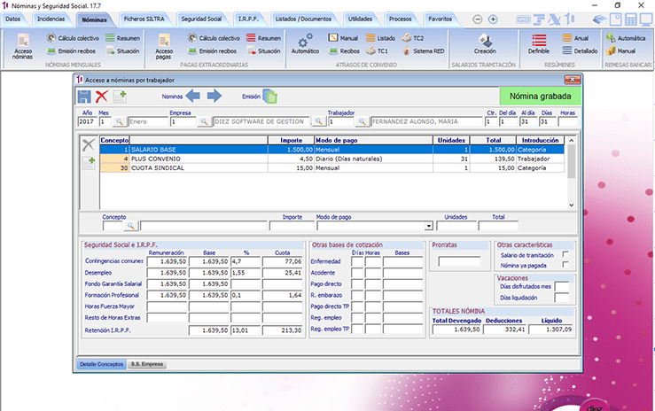Viewport: 655px width, 411px height.
Task: Go to previous payroll with left arrow
Action: (192, 96)
